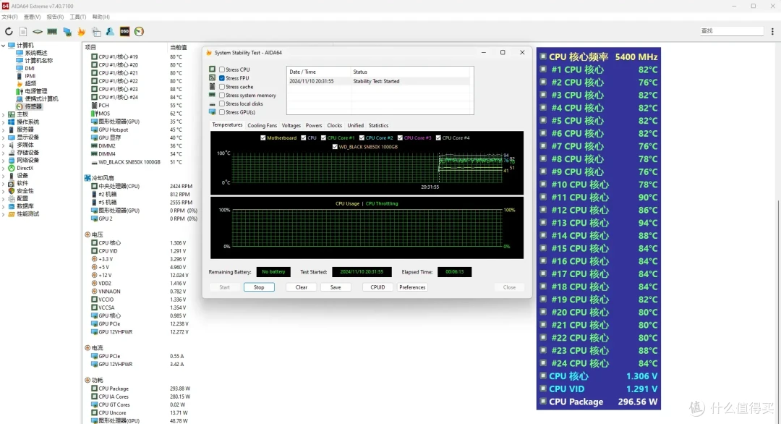The image size is (781, 424).
Task: Toggle the CPU Core #3 graph checkbox
Action: 400,138
